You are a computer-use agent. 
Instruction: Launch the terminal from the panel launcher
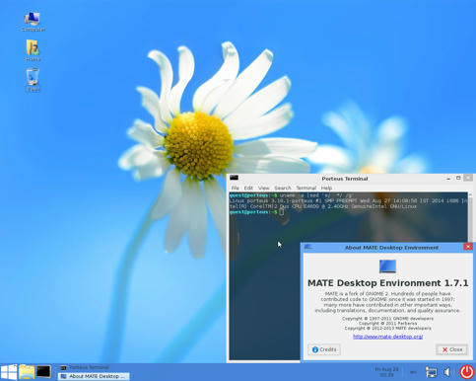tap(43, 372)
